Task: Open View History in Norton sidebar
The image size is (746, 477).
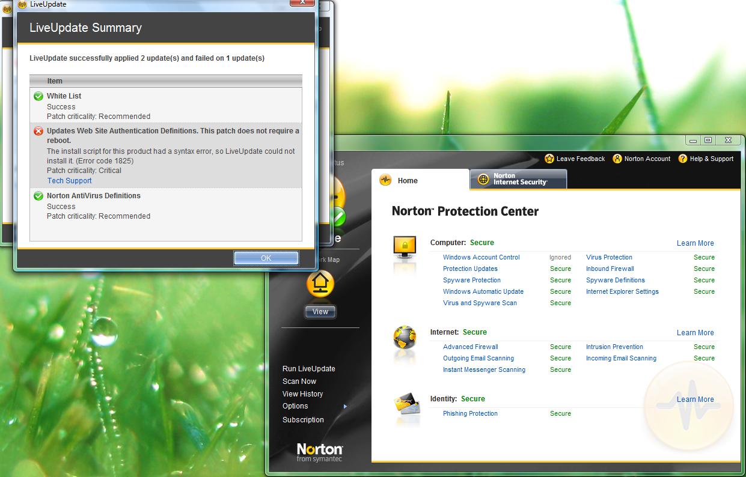Action: coord(303,394)
